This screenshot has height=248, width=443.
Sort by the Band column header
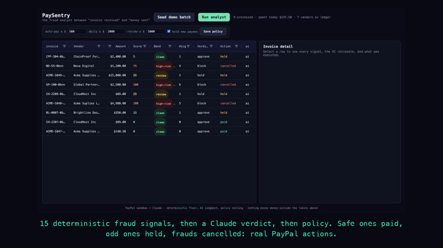157,47
